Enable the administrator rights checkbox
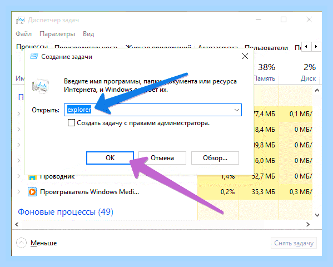 pos(71,123)
